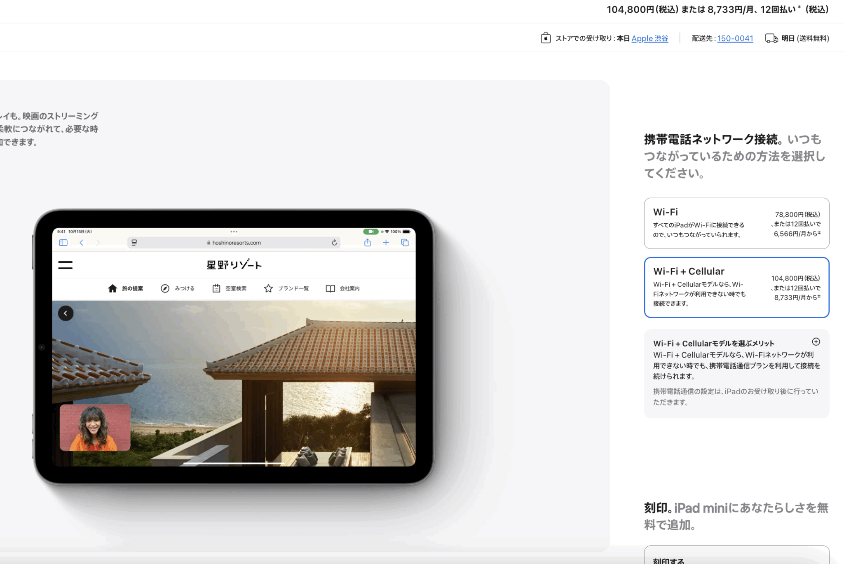
Task: Expand the Wi-Fi + Cellularモデルを選ぶメリット details
Action: (816, 342)
